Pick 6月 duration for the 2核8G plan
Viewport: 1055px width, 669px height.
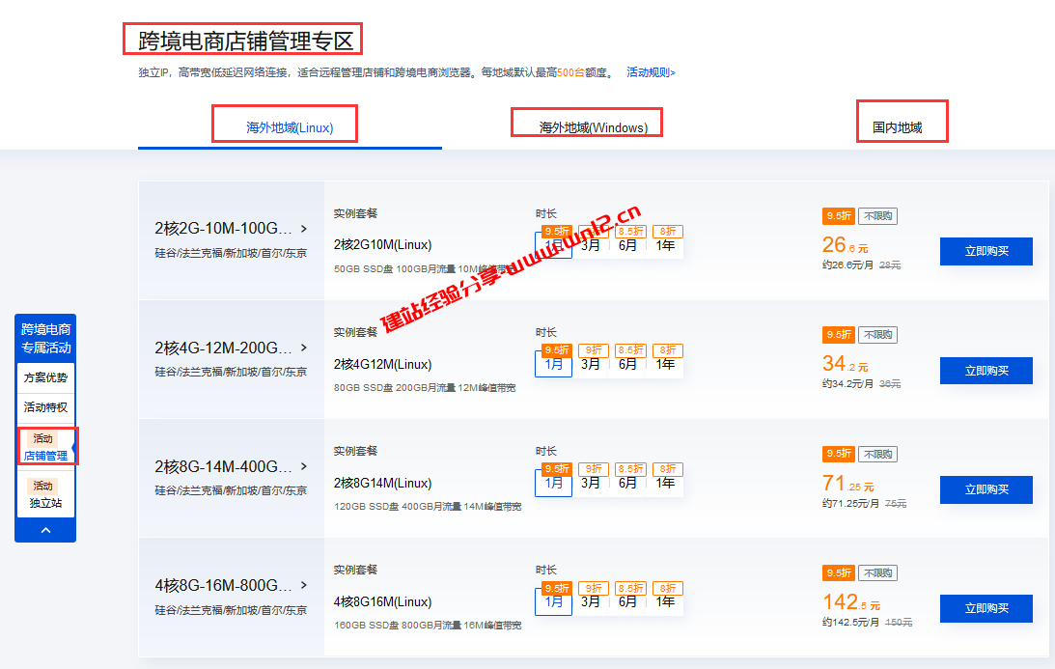[x=628, y=483]
